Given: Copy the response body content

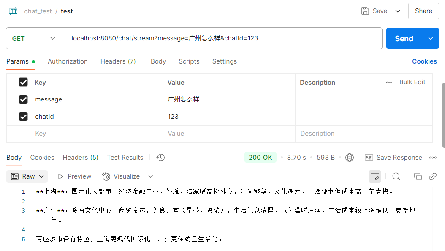Looking at the screenshot, I should tap(418, 176).
